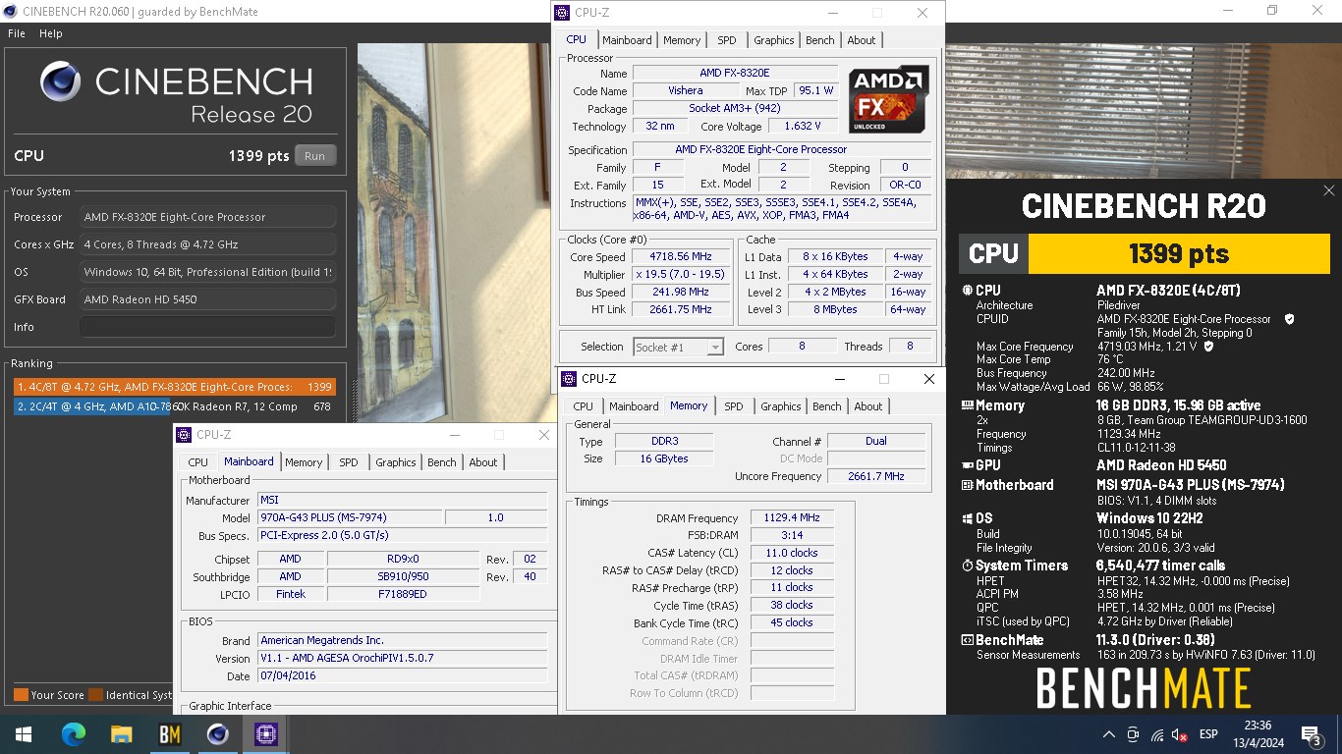Click the Multiplier value x 19.5 (7.0 - 19.5)
This screenshot has width=1342, height=754.
(681, 275)
